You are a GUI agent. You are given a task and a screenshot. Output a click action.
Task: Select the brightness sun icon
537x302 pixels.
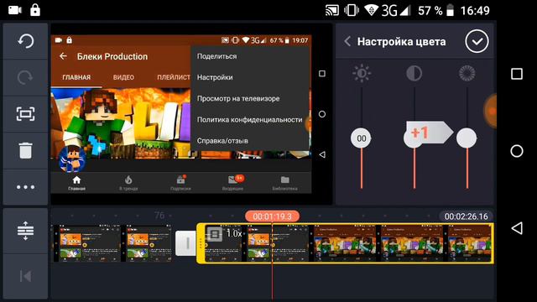click(362, 73)
